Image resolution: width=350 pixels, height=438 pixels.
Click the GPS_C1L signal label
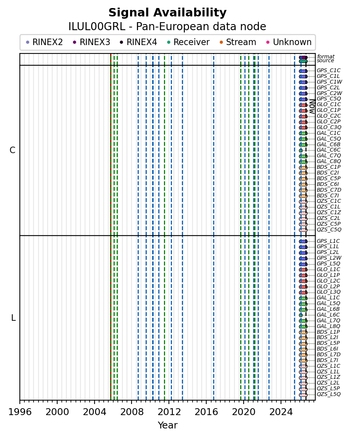click(328, 76)
